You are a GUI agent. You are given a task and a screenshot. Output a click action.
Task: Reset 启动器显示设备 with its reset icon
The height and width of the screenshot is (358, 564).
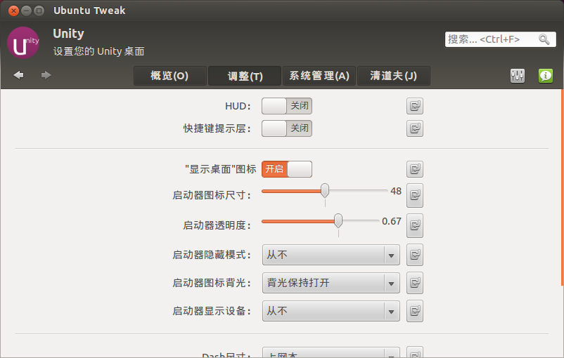point(415,311)
